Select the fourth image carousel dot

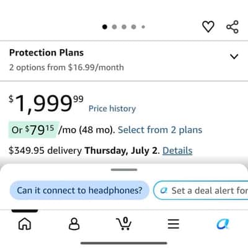point(134,27)
